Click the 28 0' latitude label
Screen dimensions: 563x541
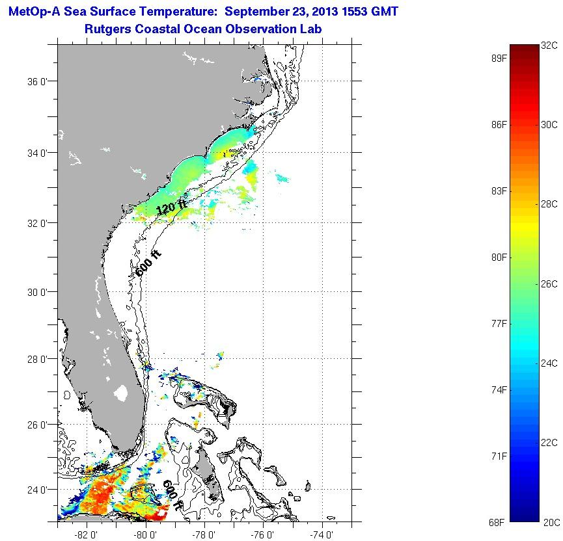37,359
